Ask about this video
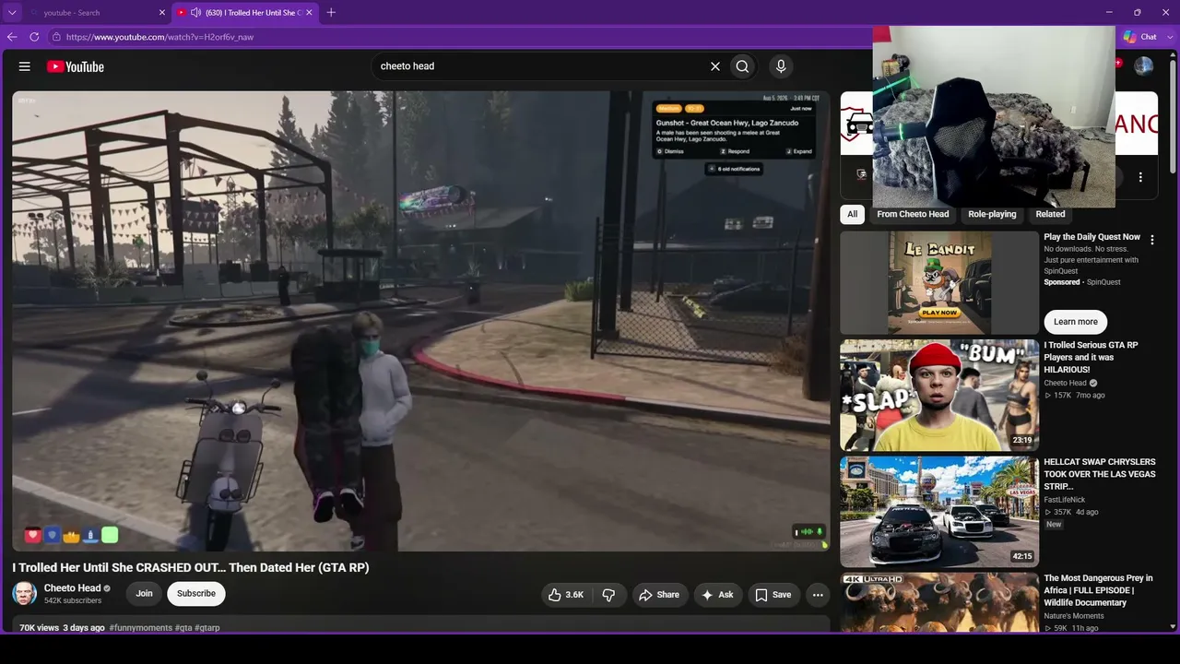This screenshot has width=1180, height=664. tap(717, 595)
